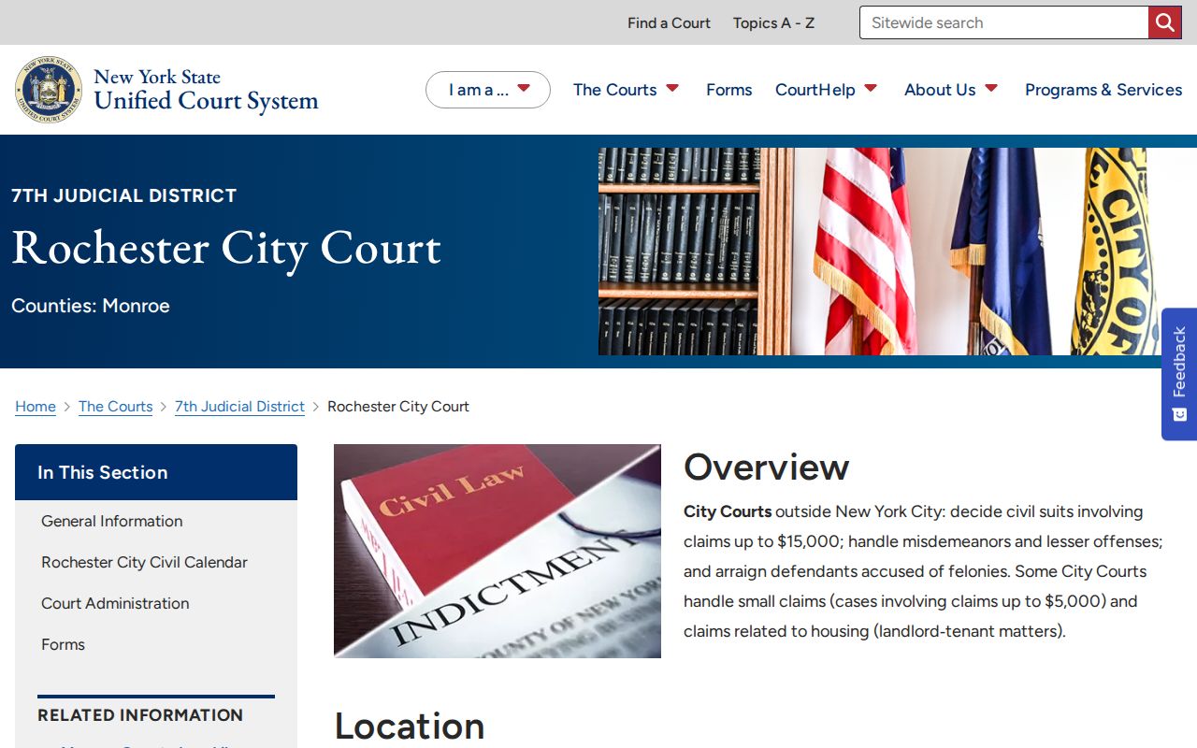This screenshot has width=1197, height=748.
Task: Click the 7TH JUDICIAL DISTRICT label
Action: click(x=123, y=195)
